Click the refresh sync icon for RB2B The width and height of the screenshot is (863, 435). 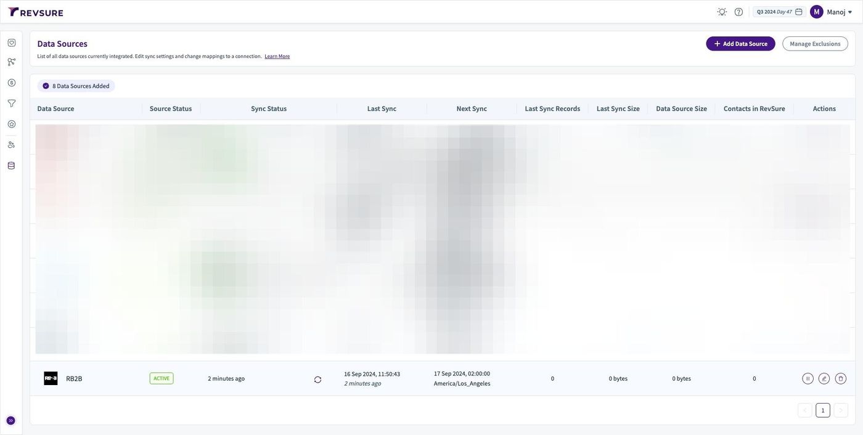pos(317,380)
